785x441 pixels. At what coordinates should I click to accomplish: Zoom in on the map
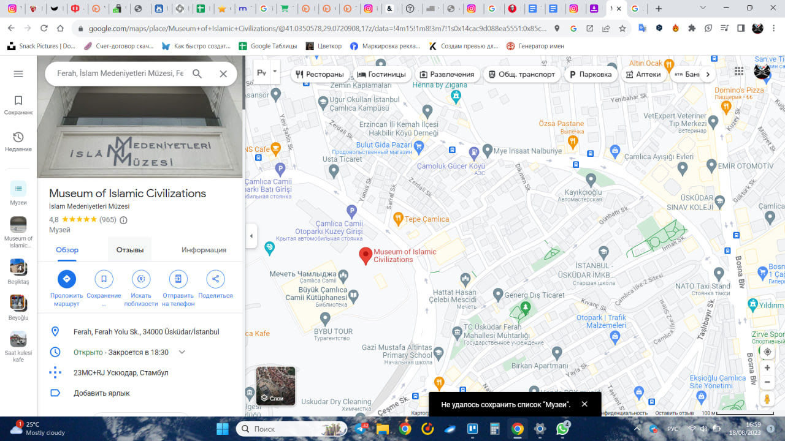(x=767, y=368)
